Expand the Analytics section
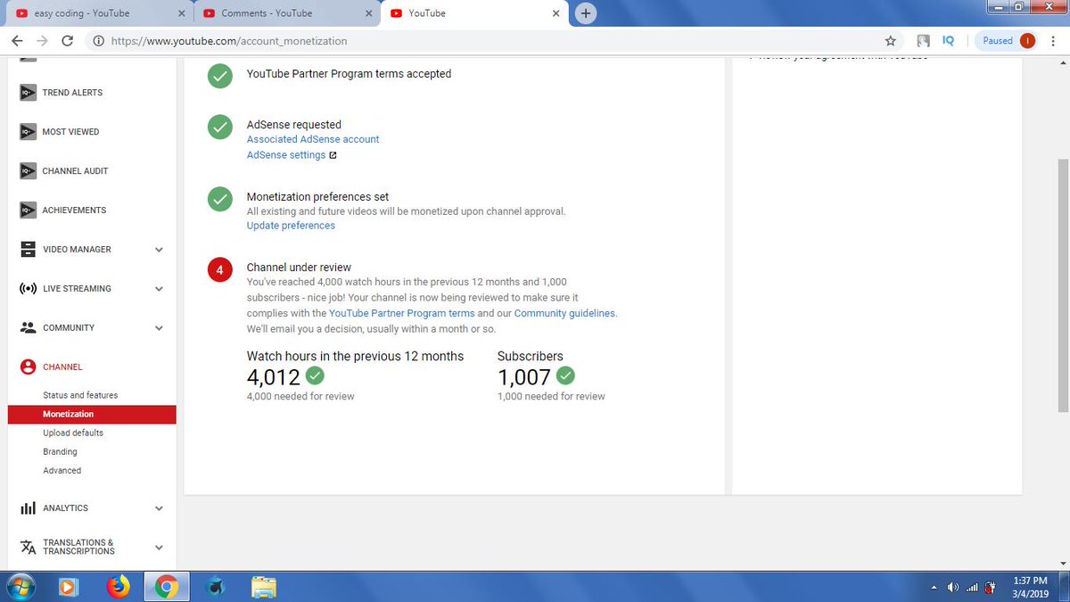The height and width of the screenshot is (602, 1070). point(159,508)
